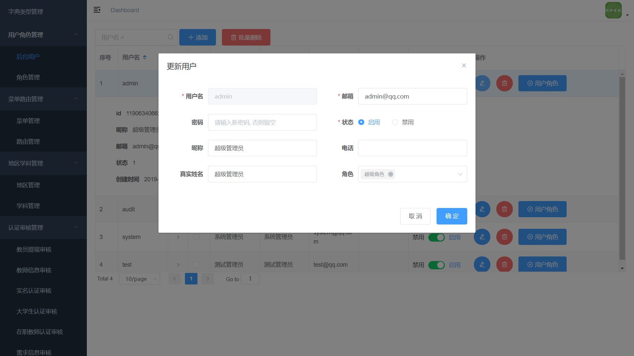Click the 确定 confirm button
The height and width of the screenshot is (356, 634).
451,216
